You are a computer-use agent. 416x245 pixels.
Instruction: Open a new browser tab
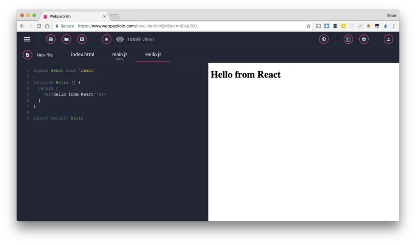click(115, 17)
